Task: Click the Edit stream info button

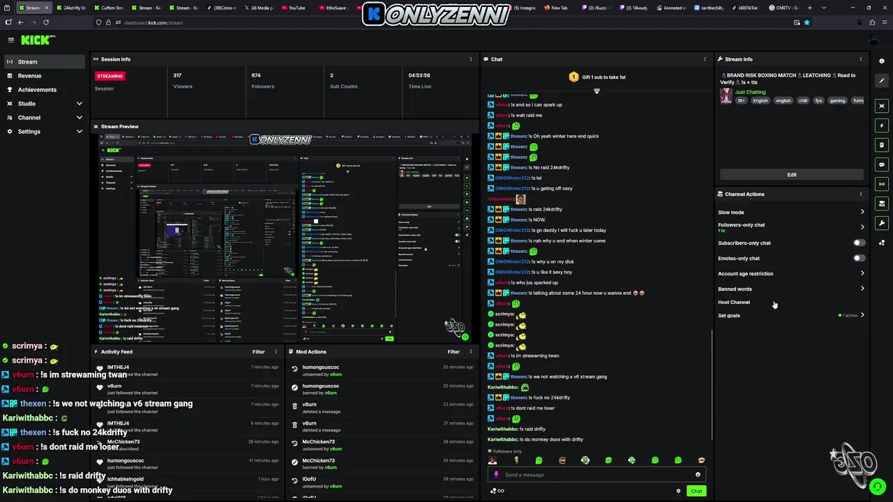Action: (x=792, y=174)
